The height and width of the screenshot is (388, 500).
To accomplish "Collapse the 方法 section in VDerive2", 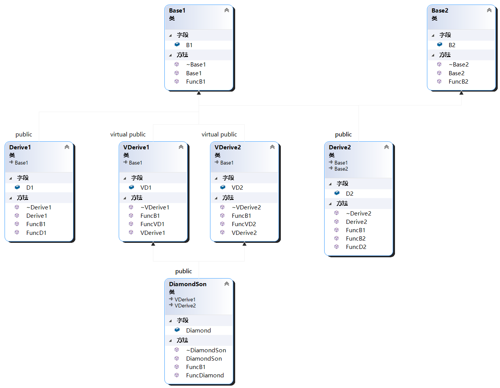I will click(216, 198).
